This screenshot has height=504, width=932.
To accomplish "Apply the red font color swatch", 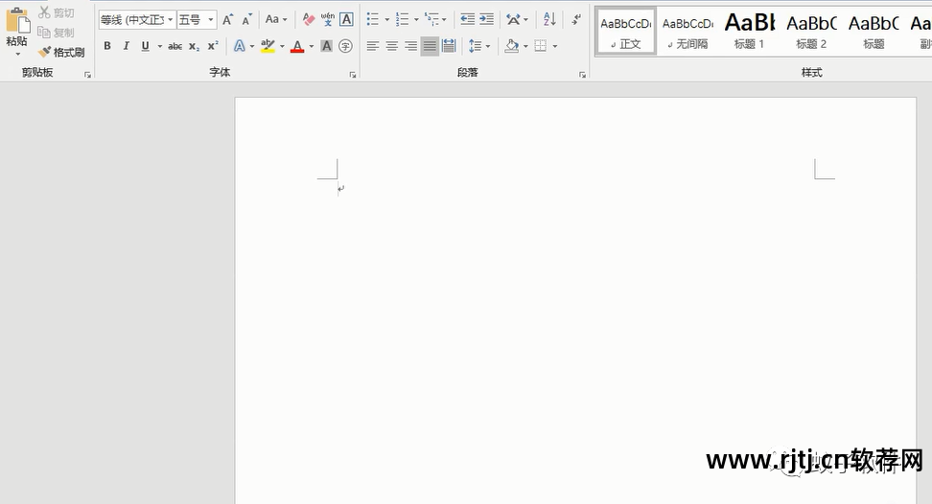I will pos(297,46).
